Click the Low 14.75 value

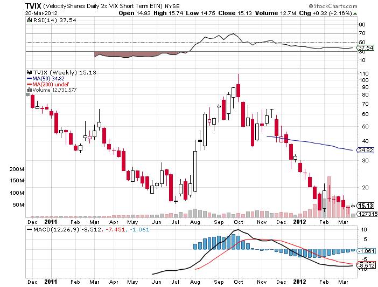[200, 13]
